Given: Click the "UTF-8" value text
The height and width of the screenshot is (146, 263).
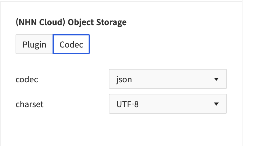Looking at the screenshot, I should (127, 104).
